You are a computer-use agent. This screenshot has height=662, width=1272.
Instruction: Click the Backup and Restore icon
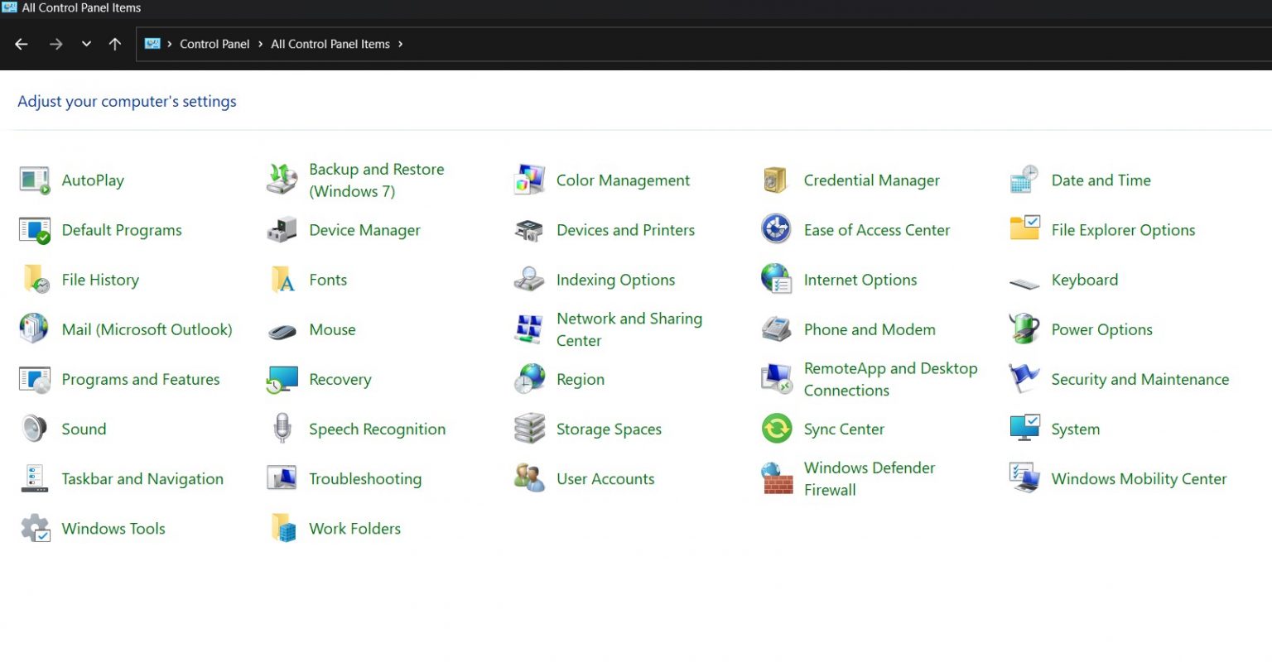coord(282,180)
